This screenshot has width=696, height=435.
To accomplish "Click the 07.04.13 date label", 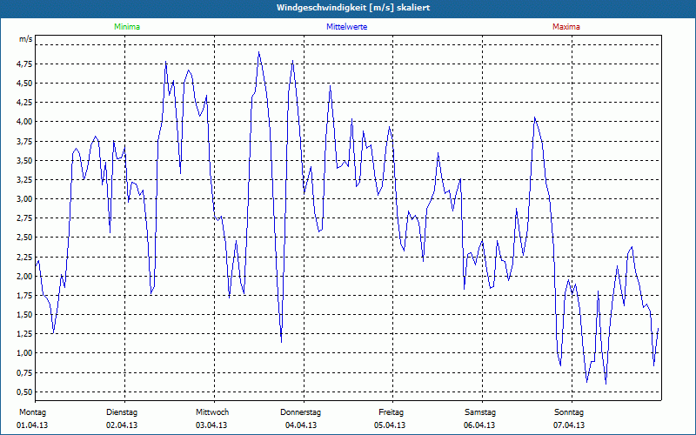I will click(x=569, y=425).
